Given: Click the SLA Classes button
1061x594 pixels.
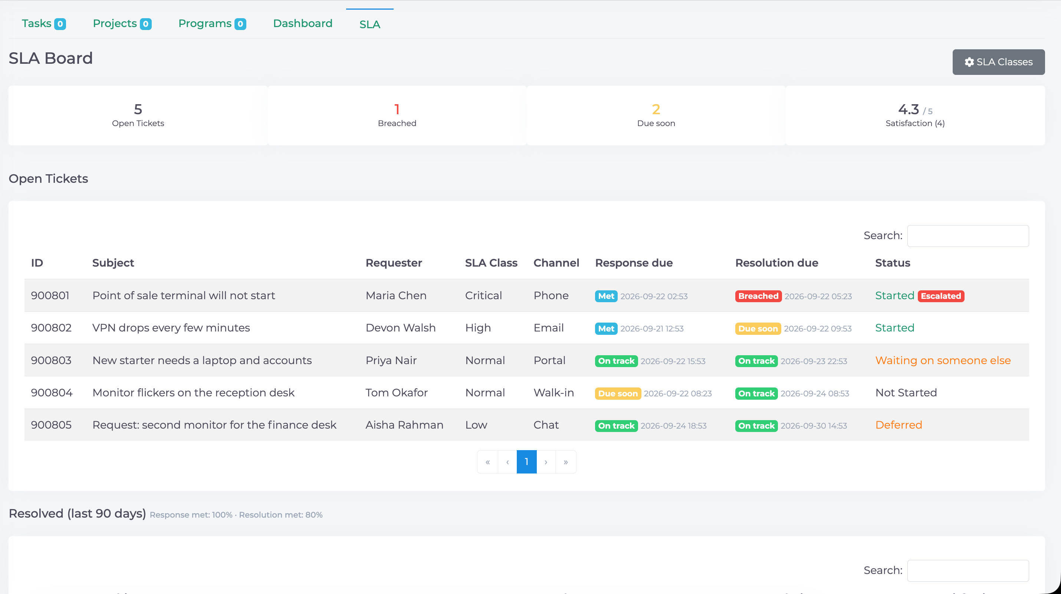Looking at the screenshot, I should tap(998, 62).
